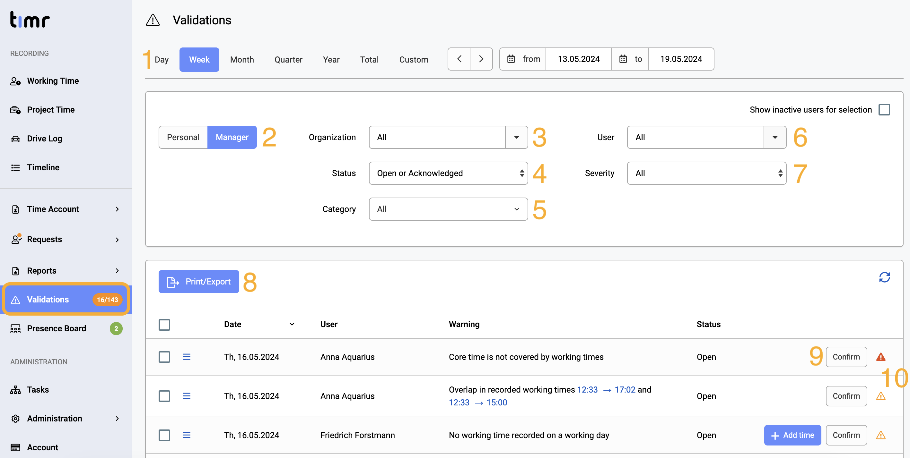Confirm Friedrich Forstmann's warning

(846, 435)
